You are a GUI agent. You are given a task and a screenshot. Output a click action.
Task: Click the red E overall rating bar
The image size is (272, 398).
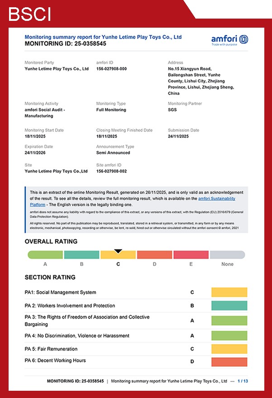pos(191,255)
